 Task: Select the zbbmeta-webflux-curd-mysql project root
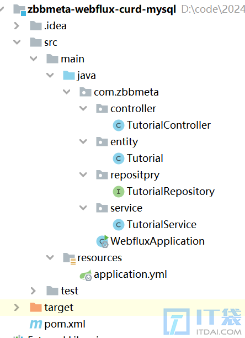tap(102, 9)
